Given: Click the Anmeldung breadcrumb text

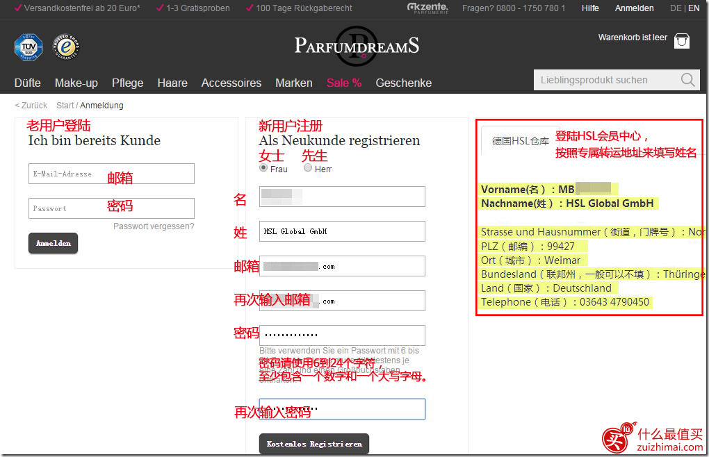Looking at the screenshot, I should pos(101,105).
